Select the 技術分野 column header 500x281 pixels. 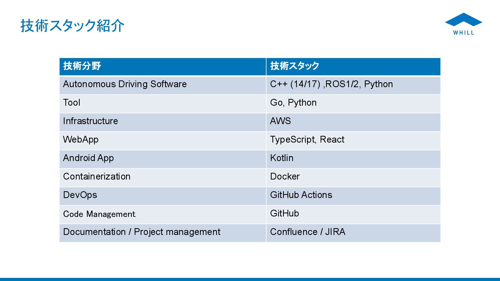coord(82,66)
